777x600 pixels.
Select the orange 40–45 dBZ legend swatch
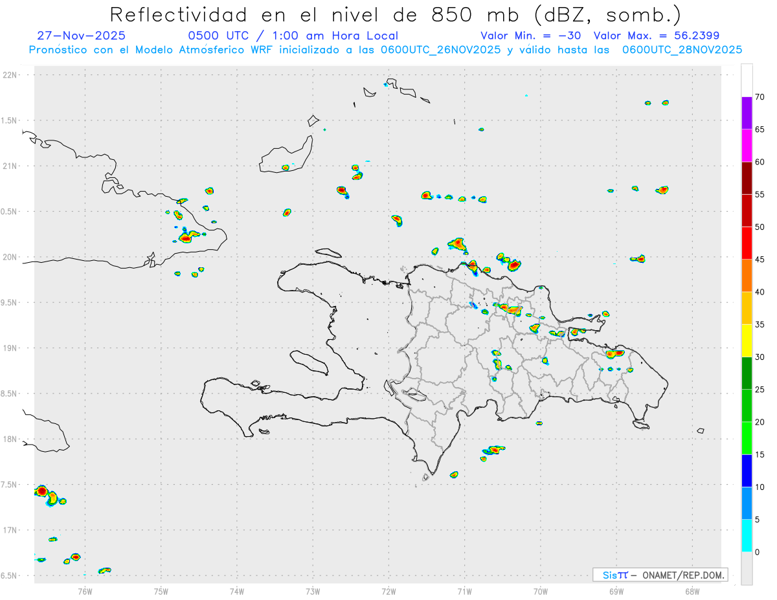point(747,276)
